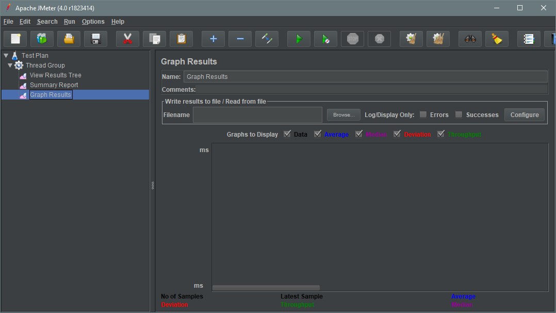Viewport: 556px width, 313px height.
Task: Click the Filename input field
Action: coord(257,115)
